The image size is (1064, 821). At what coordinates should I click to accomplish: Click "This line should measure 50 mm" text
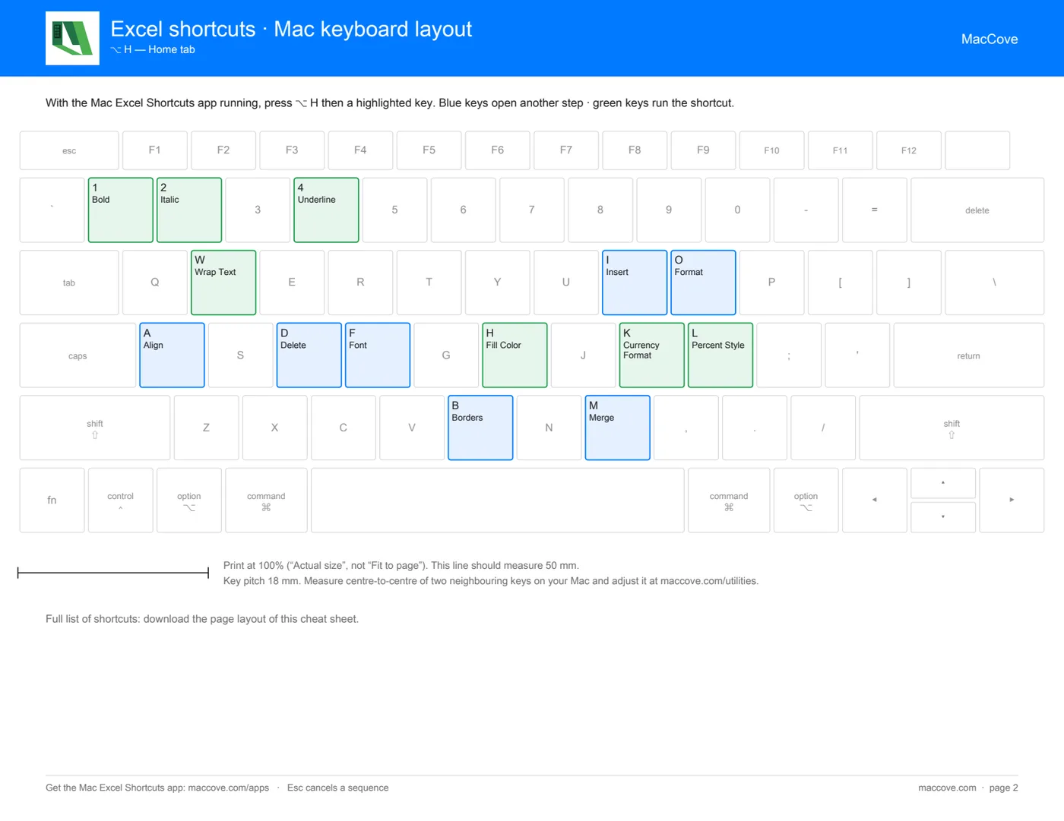505,566
